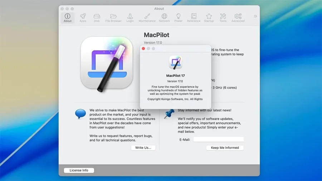Click the License Info button

click(x=79, y=170)
